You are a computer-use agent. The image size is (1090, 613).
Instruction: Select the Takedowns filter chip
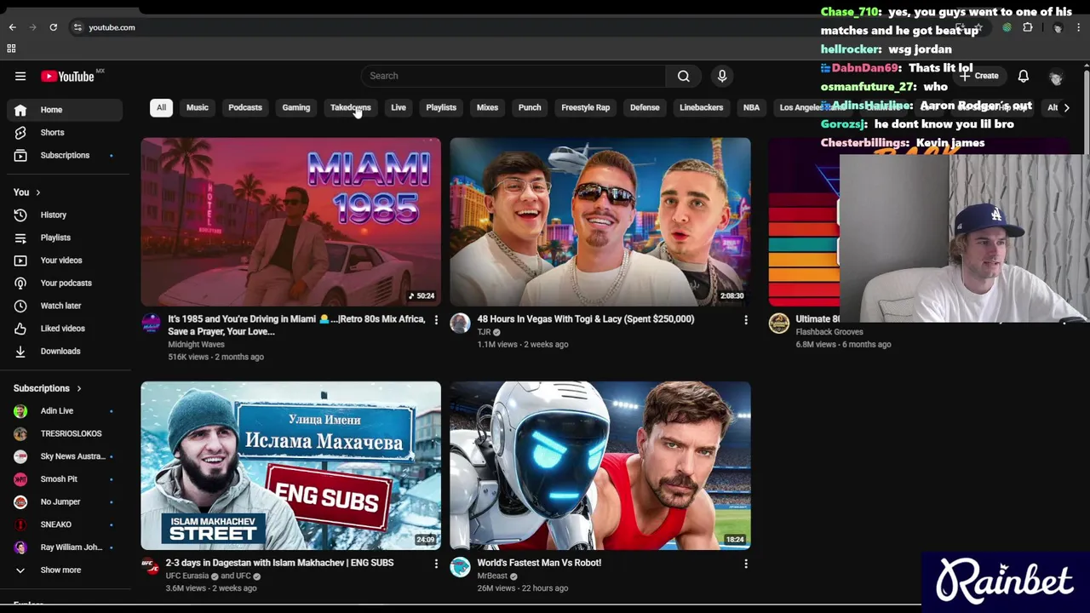coord(351,107)
